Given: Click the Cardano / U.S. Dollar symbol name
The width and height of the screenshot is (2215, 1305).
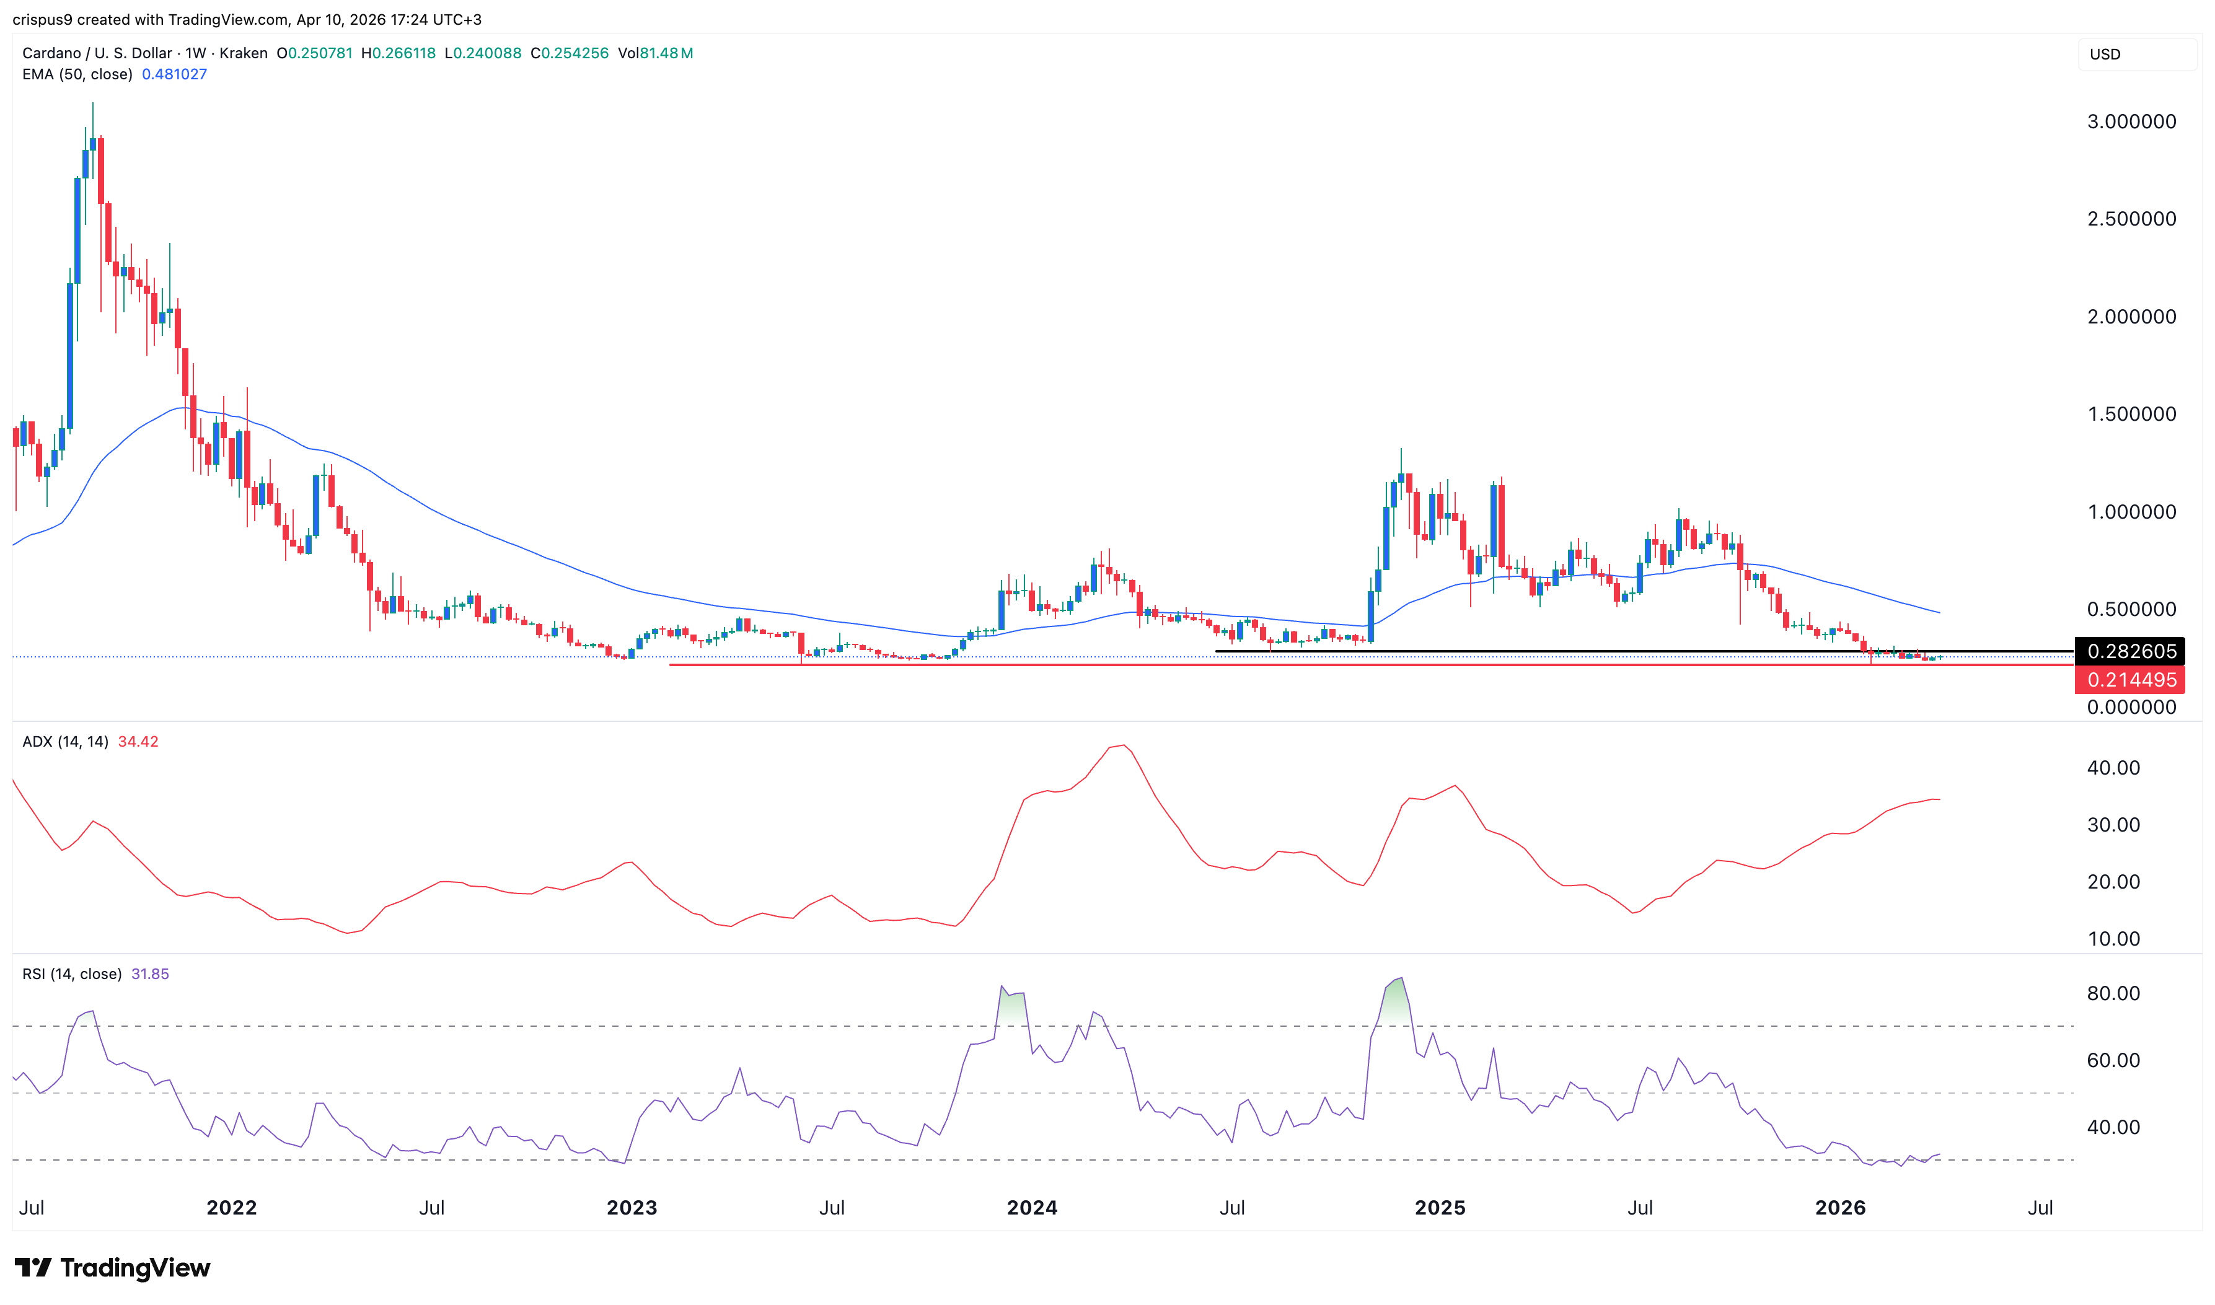Looking at the screenshot, I should point(97,53).
